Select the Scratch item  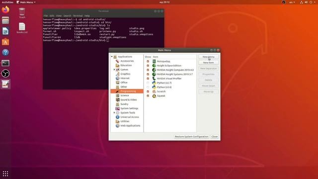tap(161, 91)
